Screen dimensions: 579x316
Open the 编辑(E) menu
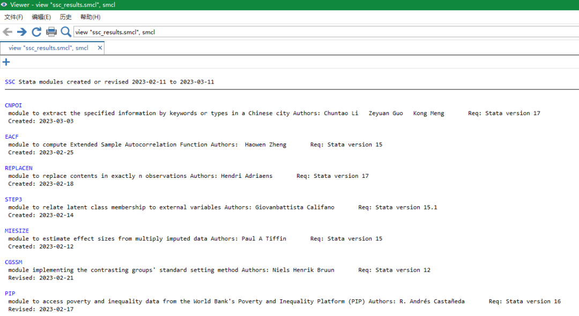pos(41,17)
